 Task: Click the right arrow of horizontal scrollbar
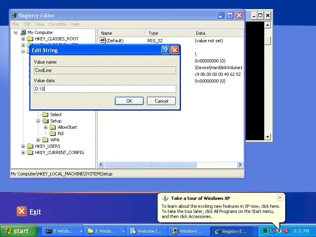click(x=240, y=165)
